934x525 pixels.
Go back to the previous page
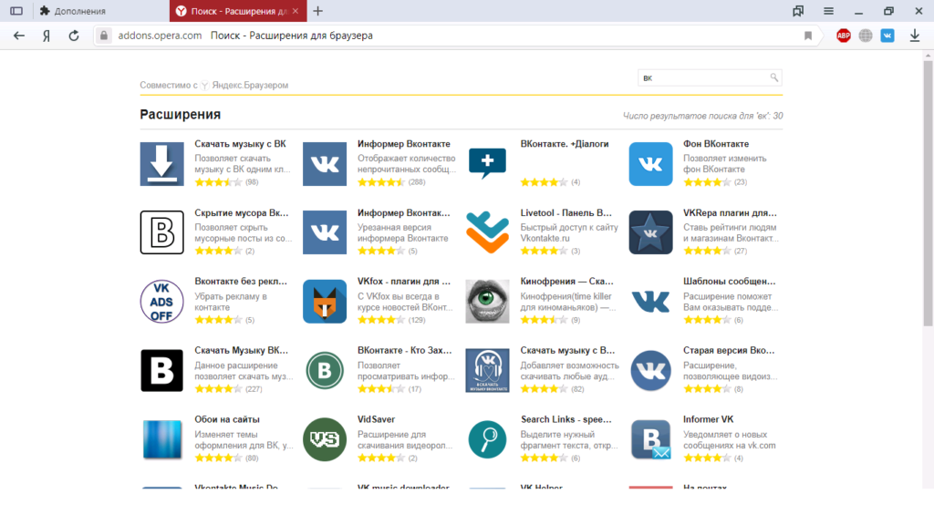coord(19,36)
